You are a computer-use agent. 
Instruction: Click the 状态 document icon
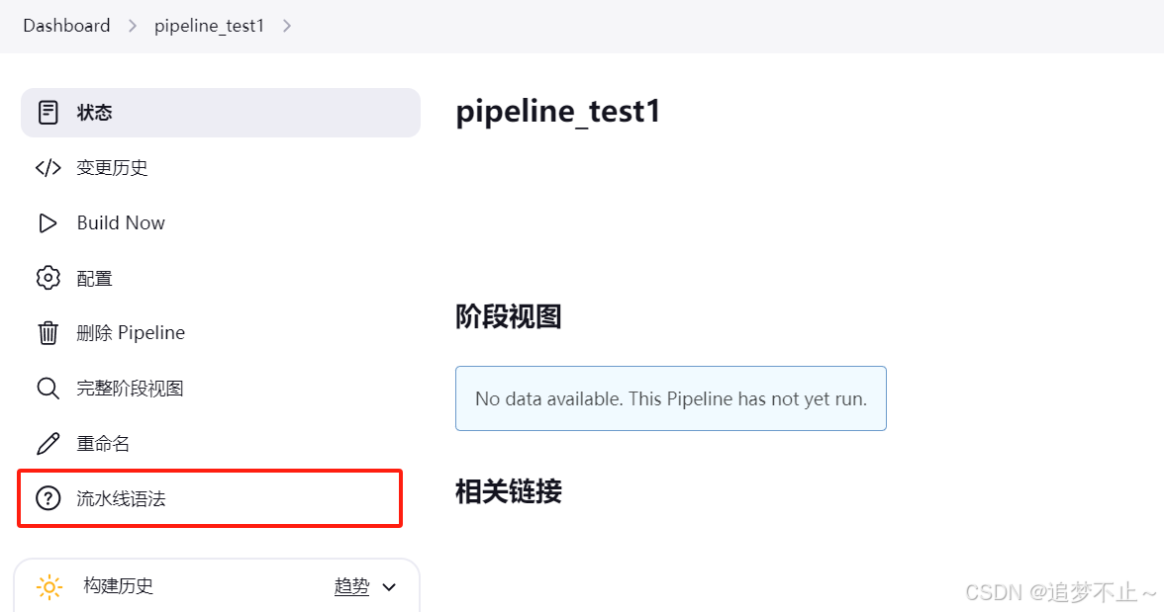click(48, 113)
